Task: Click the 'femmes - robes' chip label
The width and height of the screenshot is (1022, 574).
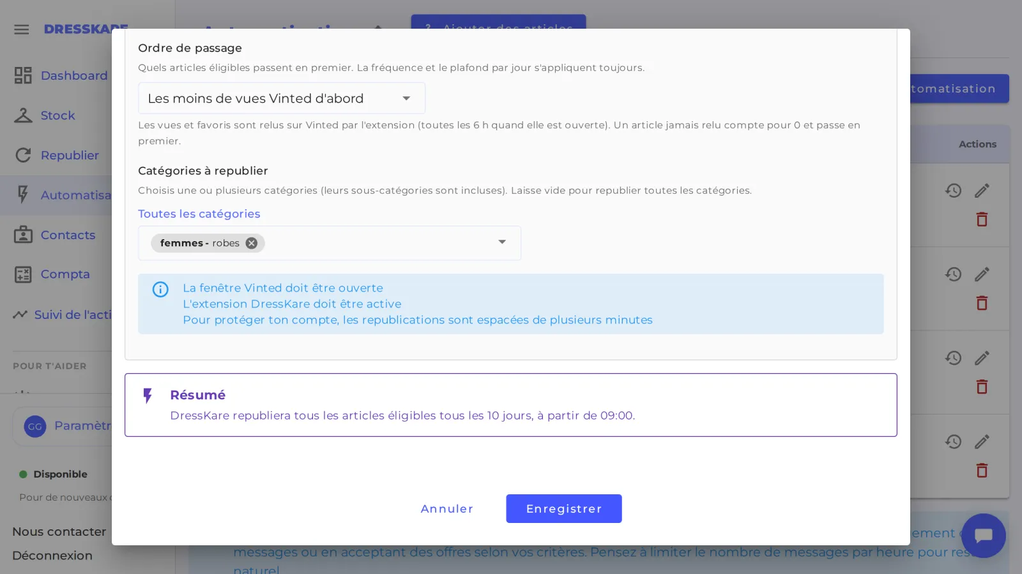Action: pos(200,243)
